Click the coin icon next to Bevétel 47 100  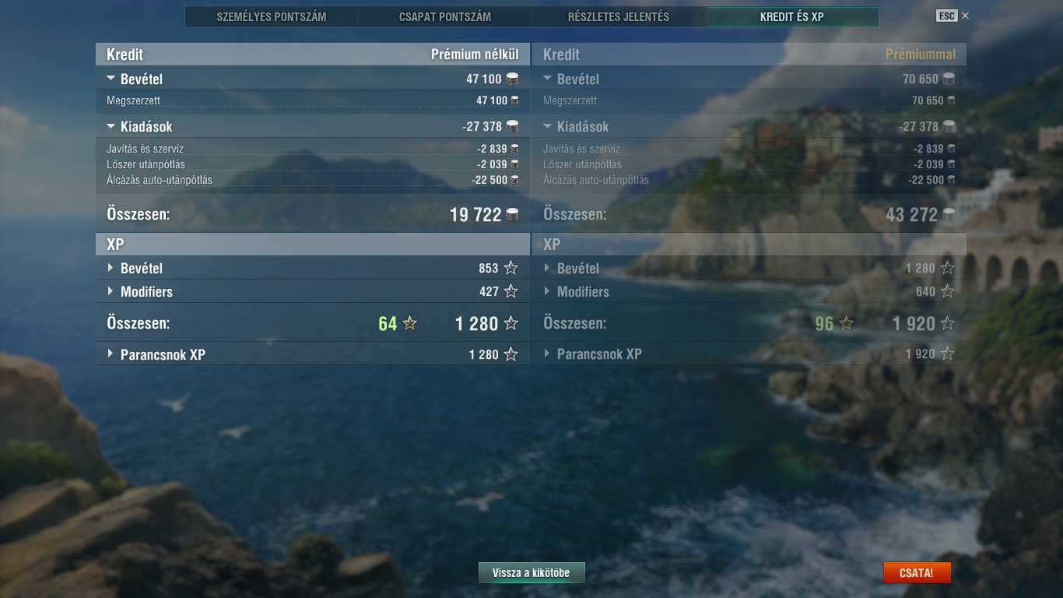pos(512,79)
